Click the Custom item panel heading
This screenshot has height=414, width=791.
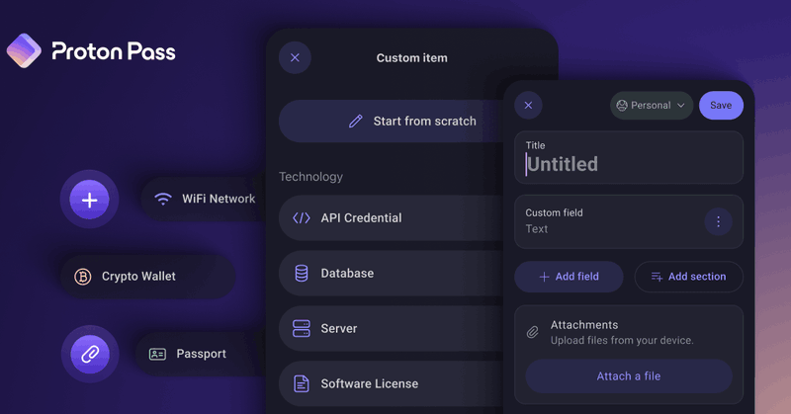pyautogui.click(x=411, y=58)
